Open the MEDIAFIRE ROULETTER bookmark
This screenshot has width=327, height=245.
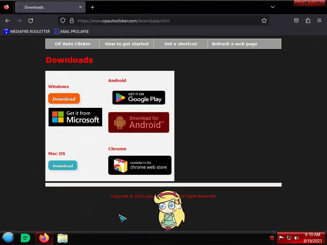pyautogui.click(x=27, y=32)
